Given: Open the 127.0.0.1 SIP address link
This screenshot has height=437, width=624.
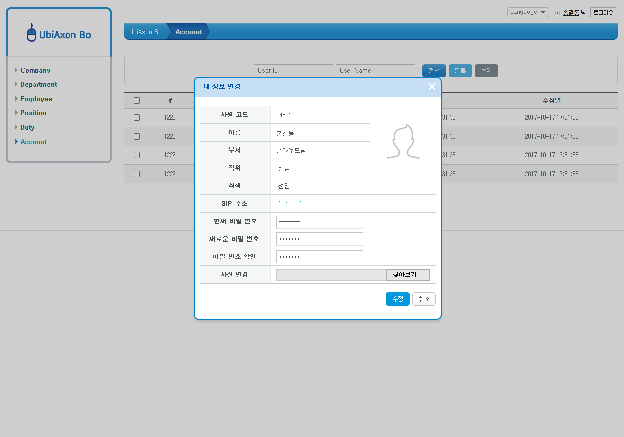Looking at the screenshot, I should (290, 203).
